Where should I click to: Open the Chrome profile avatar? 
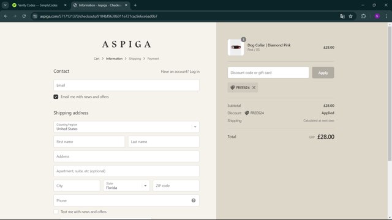coord(377,16)
